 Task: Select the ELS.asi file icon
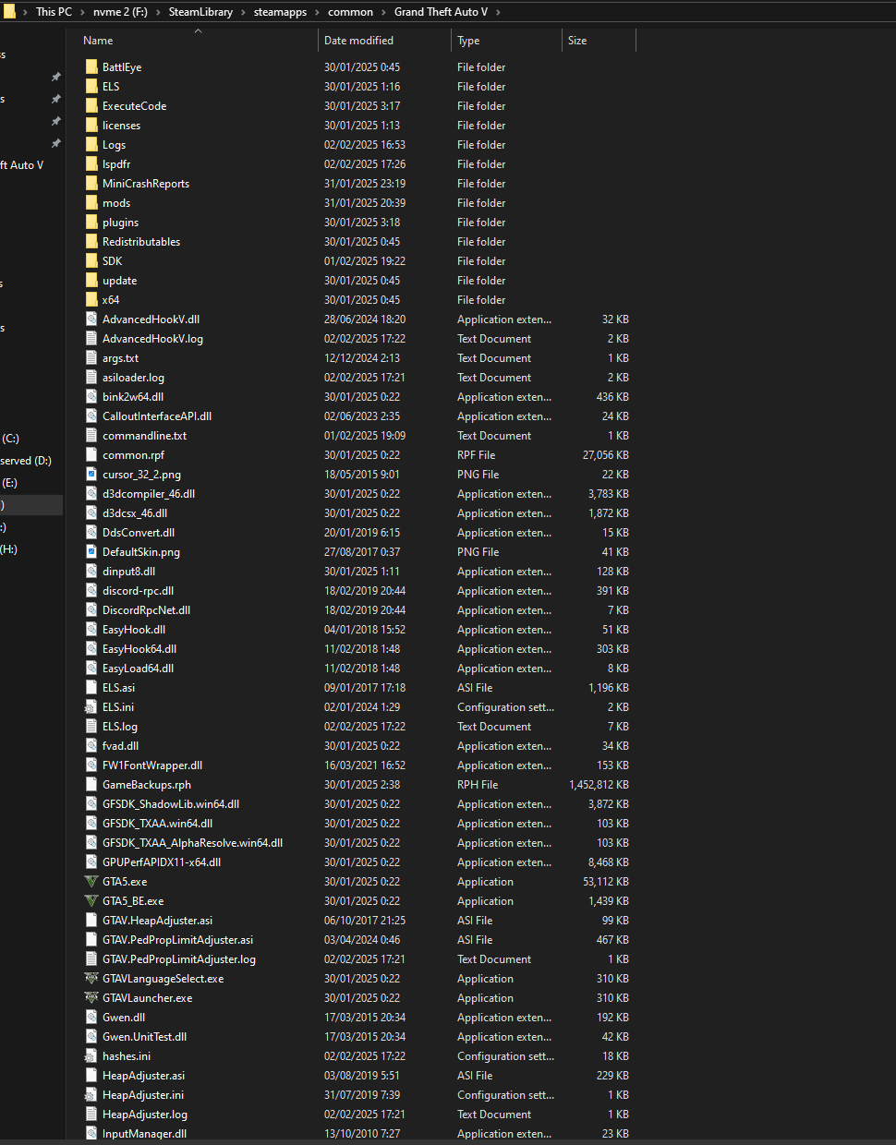(91, 687)
